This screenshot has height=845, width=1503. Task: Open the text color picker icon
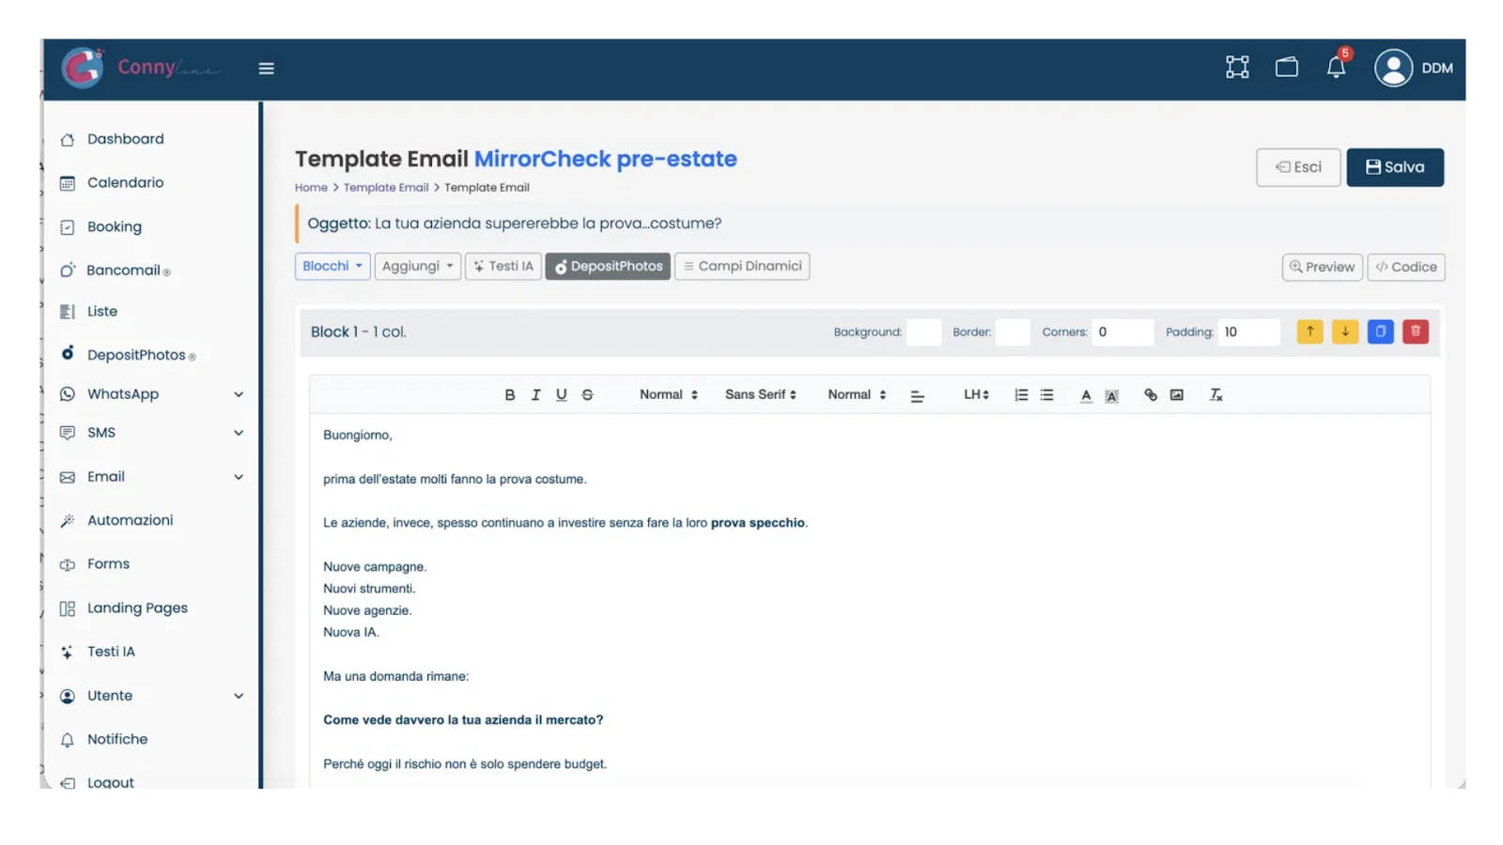[1086, 395]
